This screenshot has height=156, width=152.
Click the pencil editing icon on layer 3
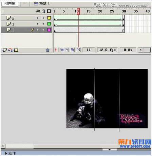(x=32, y=30)
